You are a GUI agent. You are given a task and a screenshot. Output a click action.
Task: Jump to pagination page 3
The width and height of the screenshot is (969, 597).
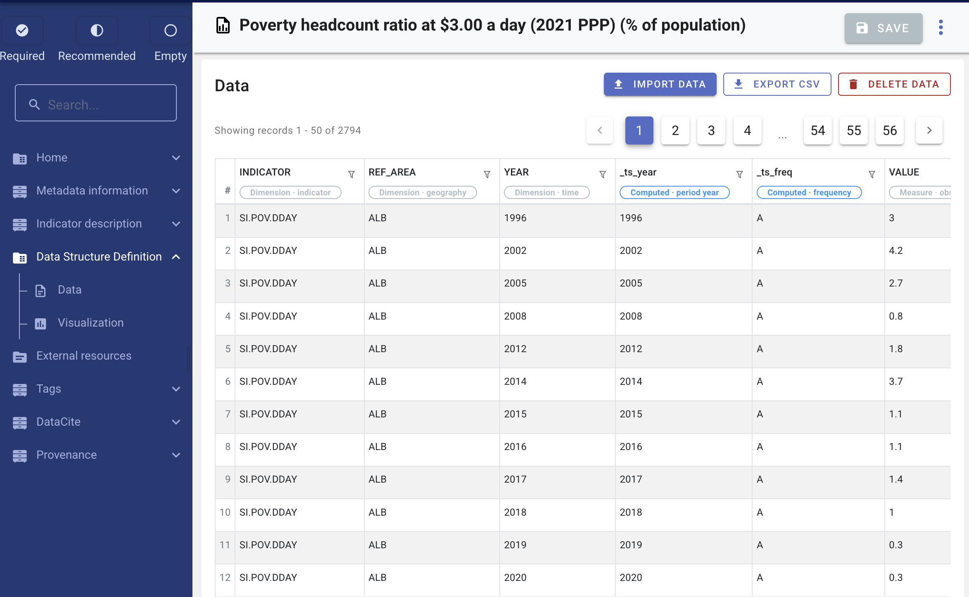(711, 130)
